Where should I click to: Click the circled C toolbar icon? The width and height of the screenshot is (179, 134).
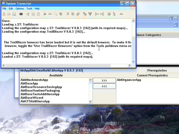[109, 14]
